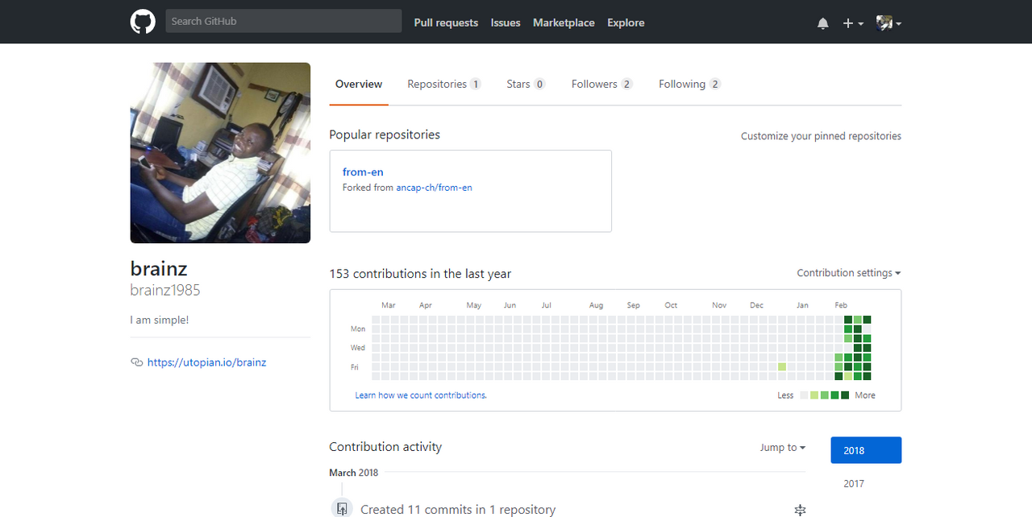View the Followers tab
This screenshot has width=1032, height=517.
[602, 84]
